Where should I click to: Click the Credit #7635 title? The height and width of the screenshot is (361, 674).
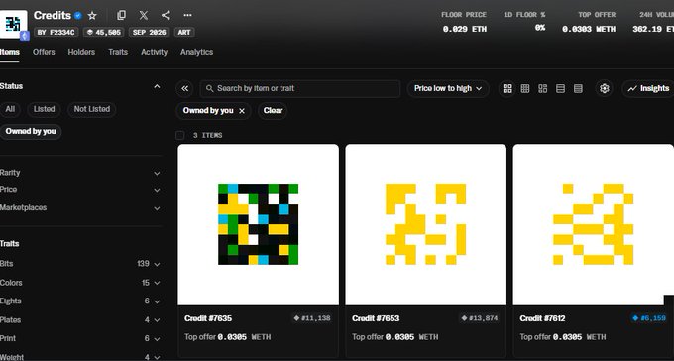pos(208,318)
